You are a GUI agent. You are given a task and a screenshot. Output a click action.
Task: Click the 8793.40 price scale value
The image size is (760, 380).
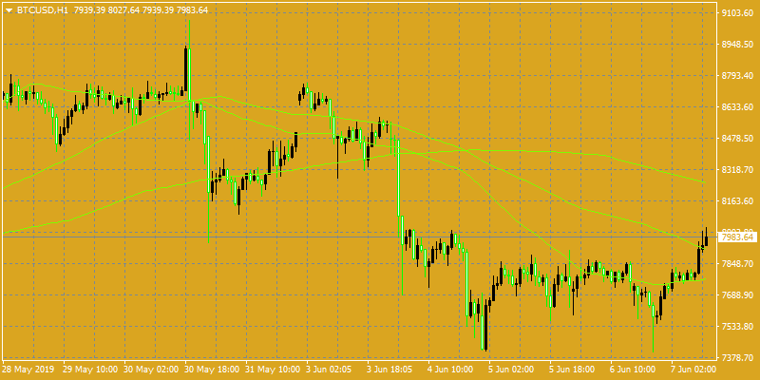[x=737, y=75]
